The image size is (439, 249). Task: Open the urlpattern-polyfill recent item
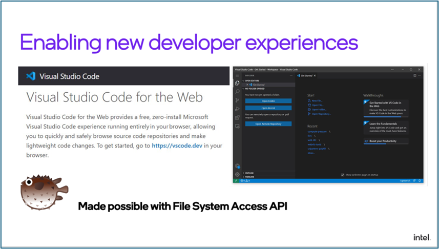coord(317,149)
